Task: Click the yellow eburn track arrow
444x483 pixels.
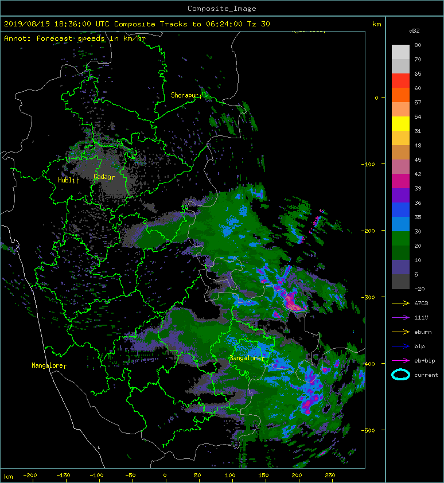Action: (400, 332)
